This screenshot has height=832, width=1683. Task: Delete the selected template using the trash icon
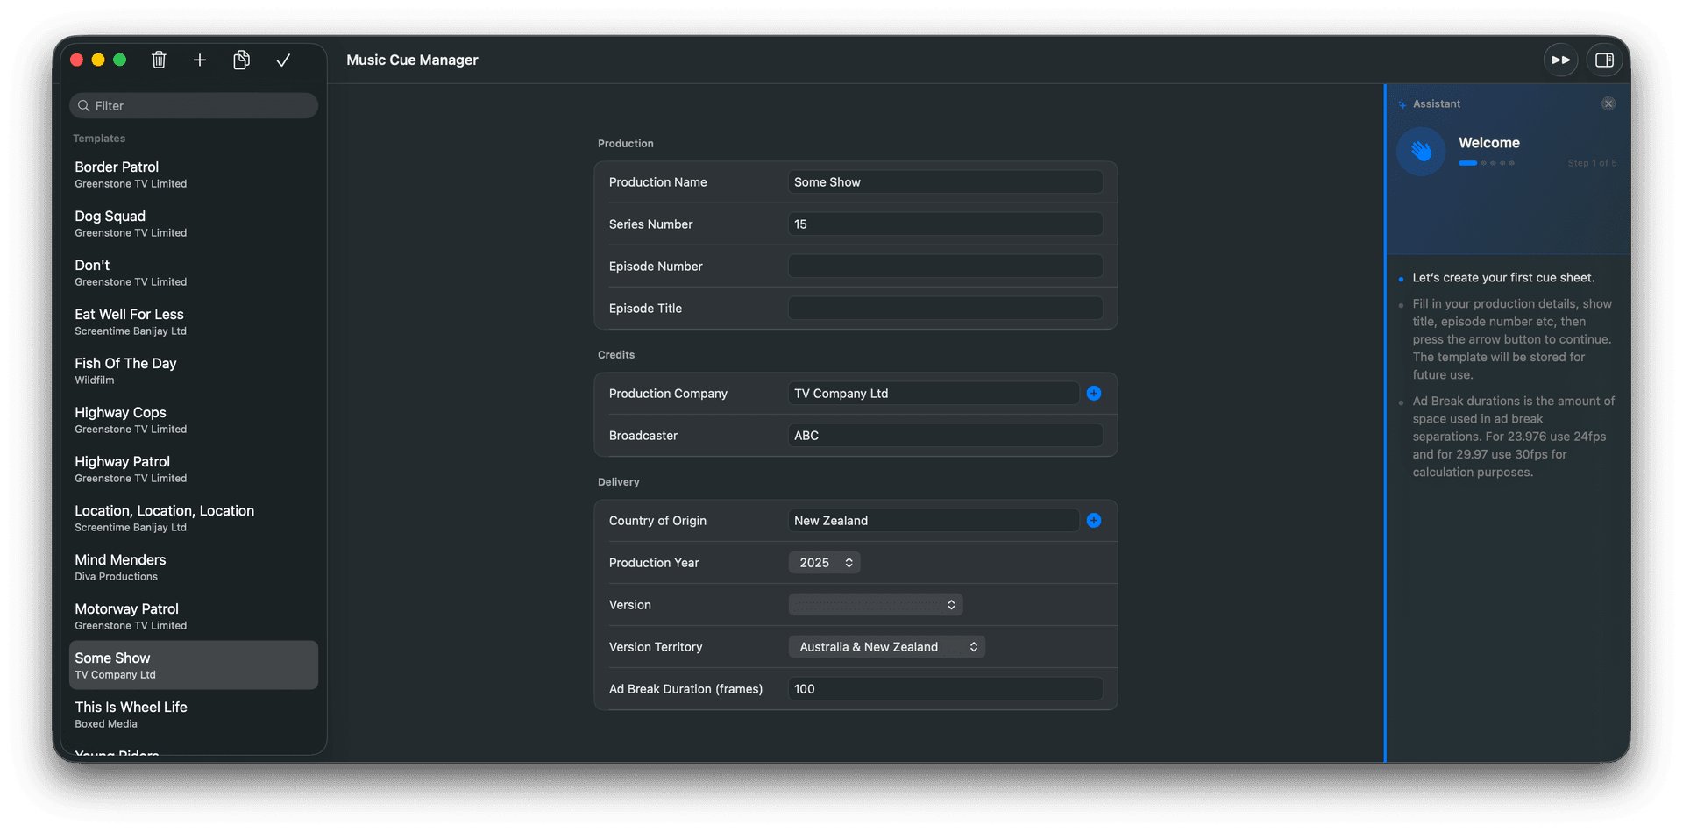[159, 60]
